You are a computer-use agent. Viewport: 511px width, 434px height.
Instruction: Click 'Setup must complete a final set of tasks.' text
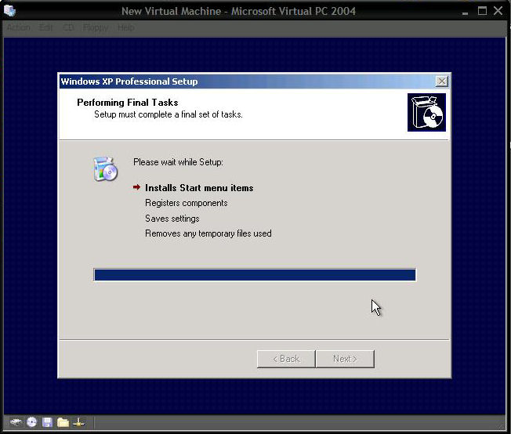pos(169,114)
